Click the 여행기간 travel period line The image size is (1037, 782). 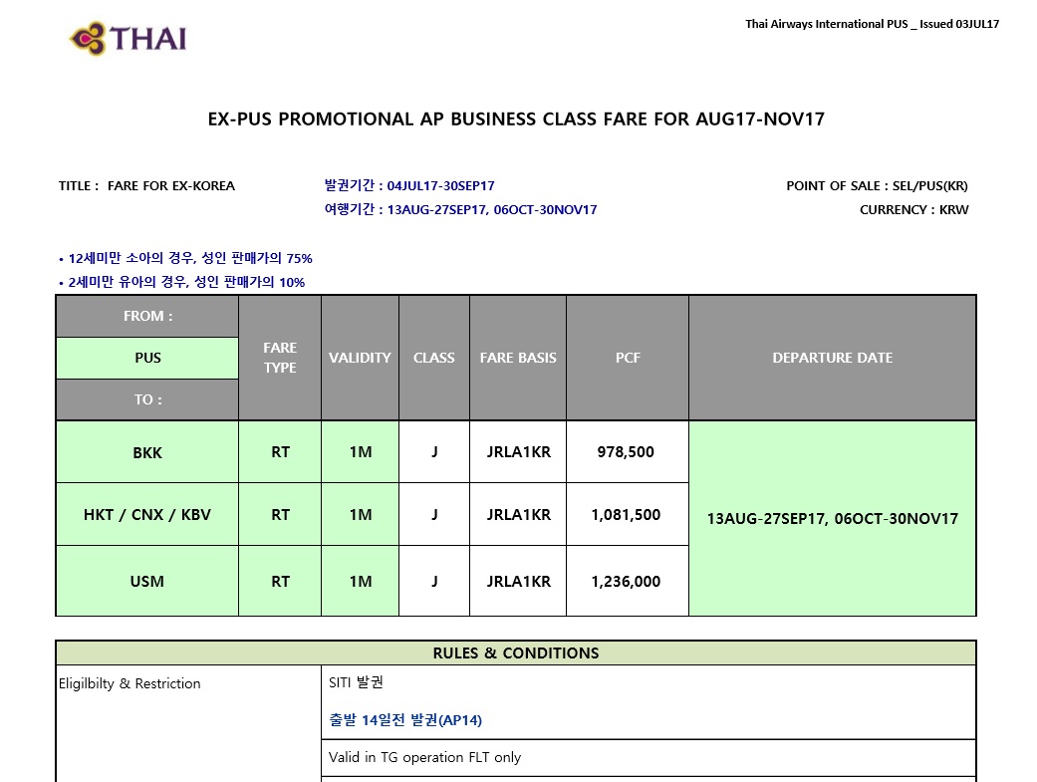pyautogui.click(x=460, y=210)
